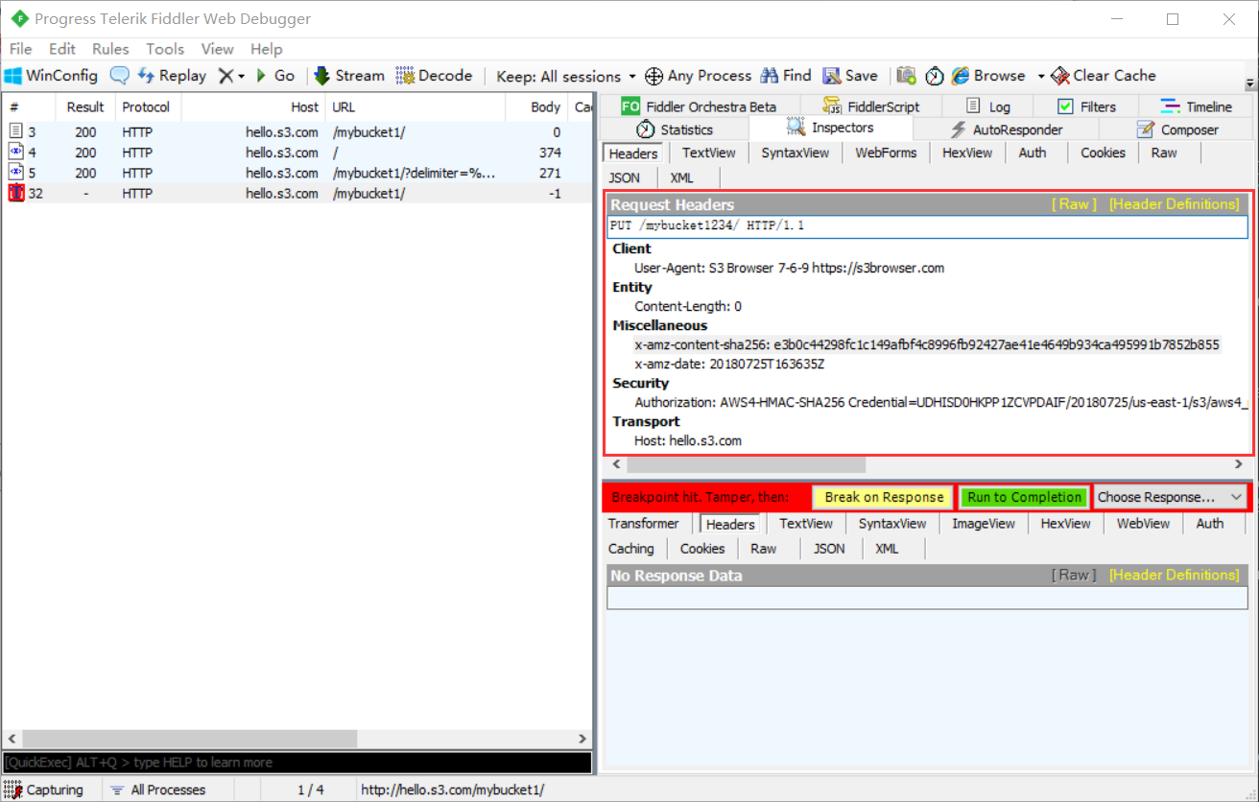The width and height of the screenshot is (1259, 802).
Task: Click the All Processes filter icon in status bar
Action: point(117,790)
